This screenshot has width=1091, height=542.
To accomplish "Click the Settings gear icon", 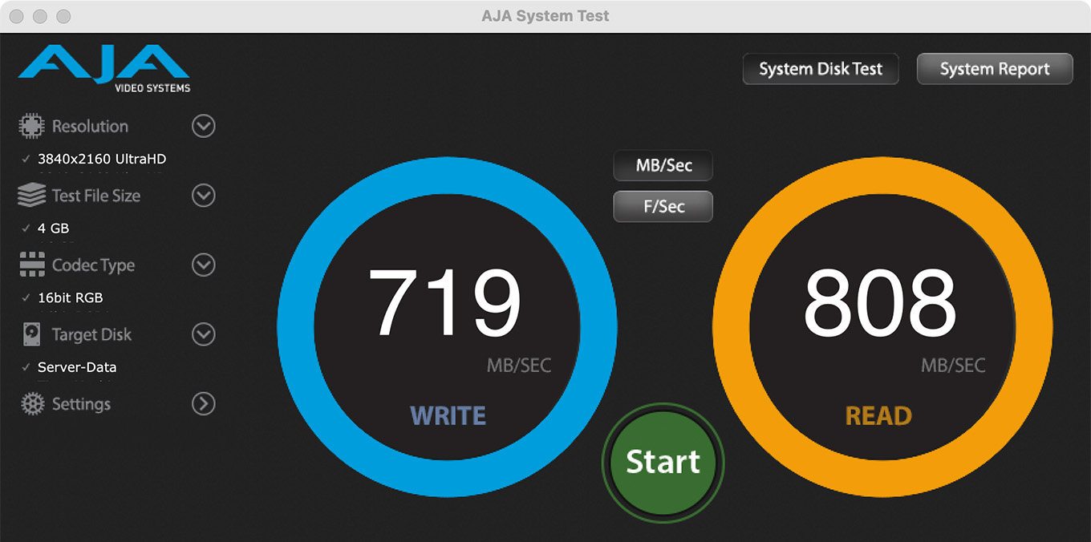I will coord(31,404).
